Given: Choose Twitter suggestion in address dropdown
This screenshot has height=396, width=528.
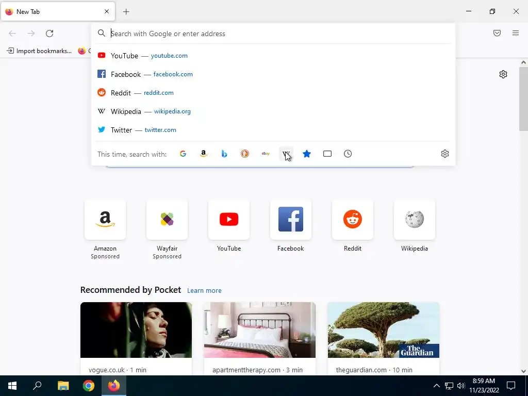Looking at the screenshot, I should pyautogui.click(x=273, y=129).
